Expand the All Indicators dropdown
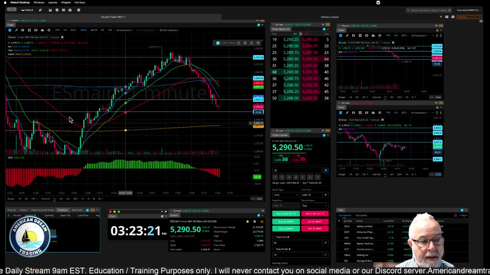 pyautogui.click(x=124, y=30)
